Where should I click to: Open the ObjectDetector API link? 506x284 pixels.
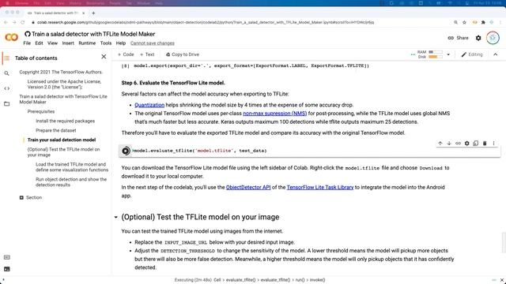248,187
